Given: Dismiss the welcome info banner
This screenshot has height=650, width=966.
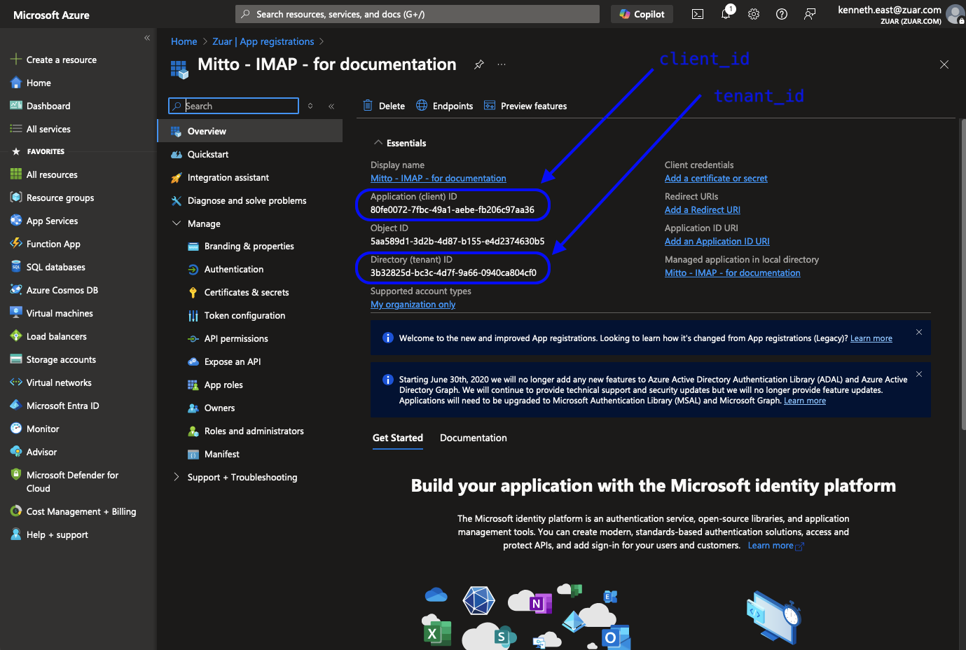Looking at the screenshot, I should tap(919, 332).
